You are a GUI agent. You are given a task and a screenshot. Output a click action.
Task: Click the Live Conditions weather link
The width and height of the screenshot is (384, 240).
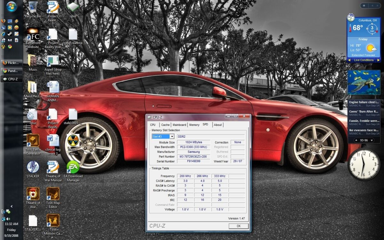[x=364, y=60]
